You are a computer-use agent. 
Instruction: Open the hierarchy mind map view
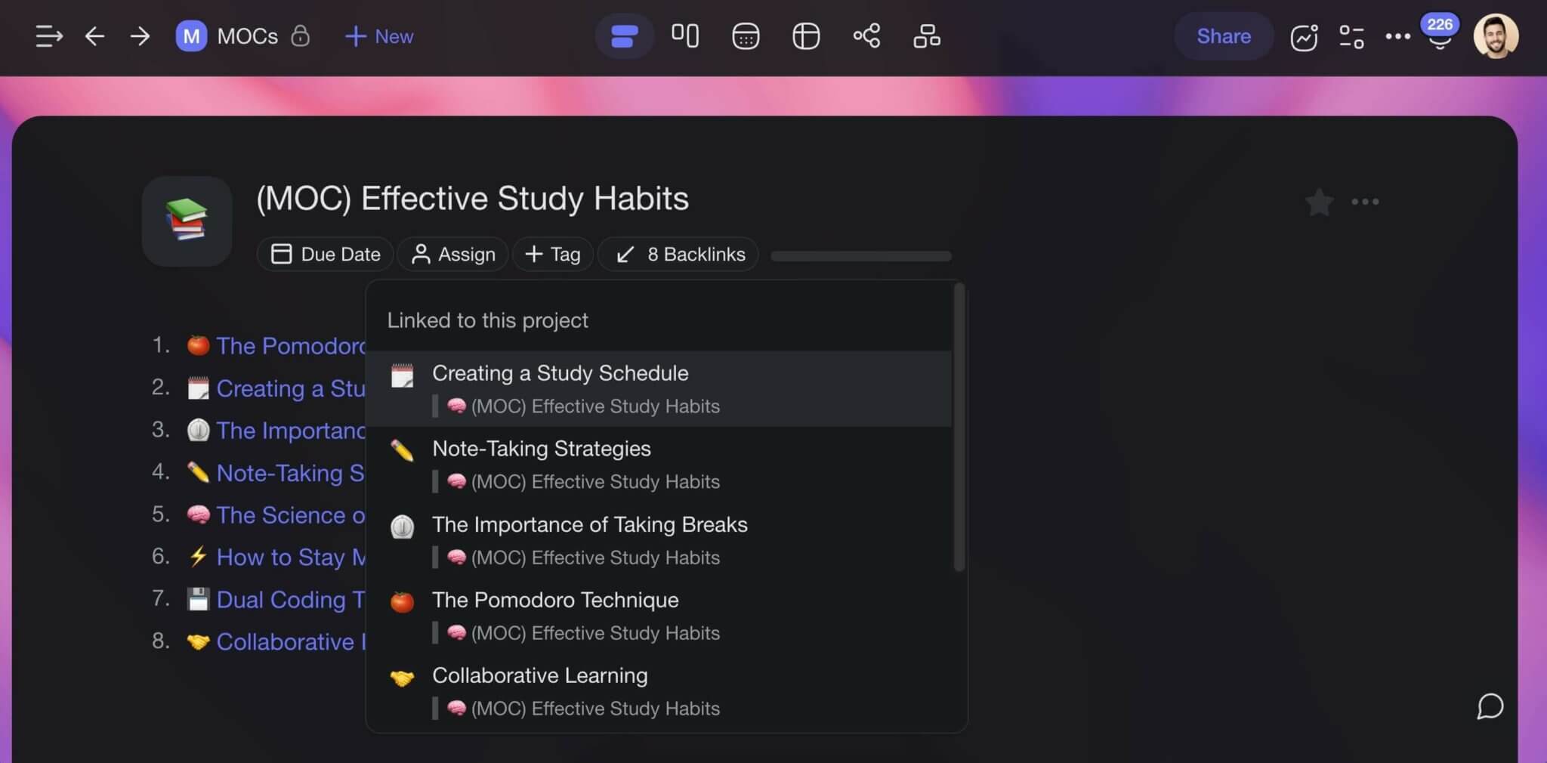click(927, 36)
